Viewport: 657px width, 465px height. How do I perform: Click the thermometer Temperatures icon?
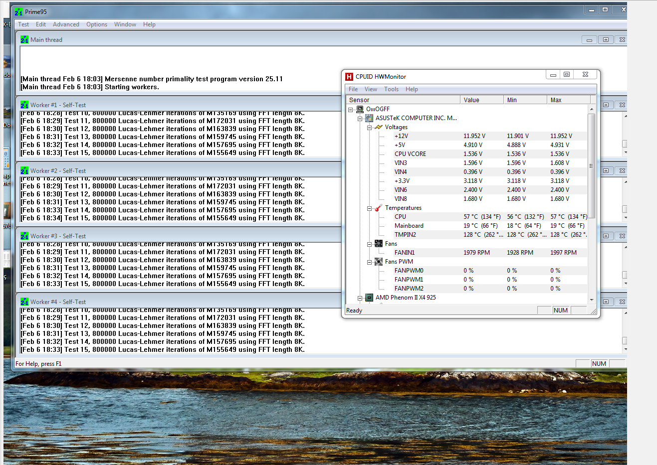379,208
